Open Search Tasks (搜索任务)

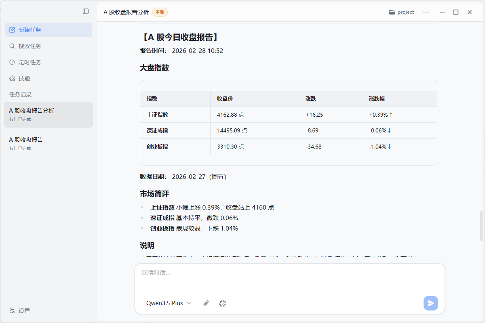click(30, 46)
